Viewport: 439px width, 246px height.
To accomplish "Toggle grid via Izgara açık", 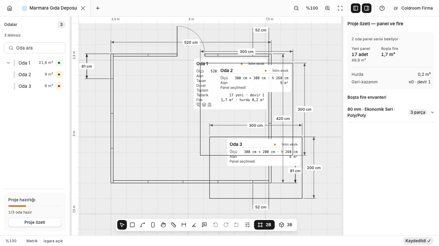I will pos(53,241).
